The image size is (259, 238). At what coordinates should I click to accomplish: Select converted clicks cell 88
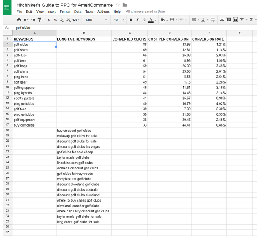coord(130,45)
